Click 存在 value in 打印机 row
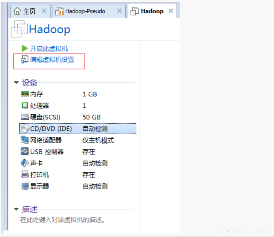Screen dimensions: 274x237 click(x=89, y=175)
